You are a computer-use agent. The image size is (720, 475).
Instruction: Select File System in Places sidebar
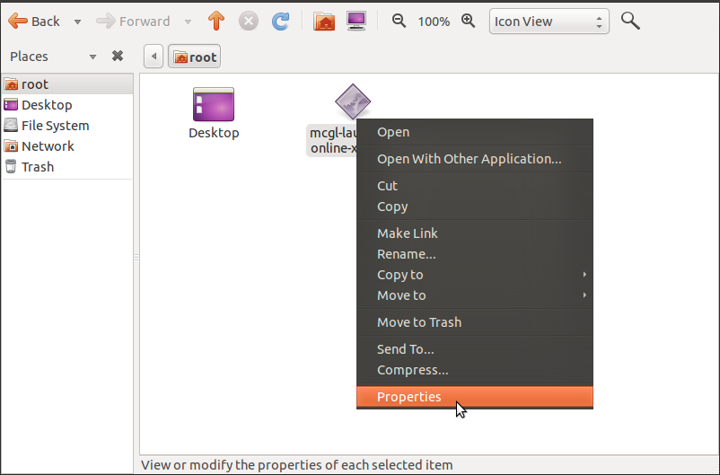click(55, 126)
